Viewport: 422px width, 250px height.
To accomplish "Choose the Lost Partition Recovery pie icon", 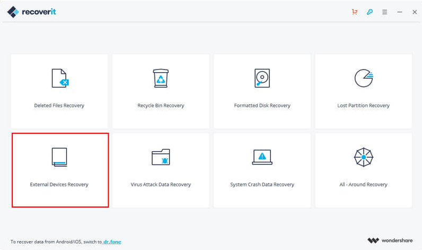I will pyautogui.click(x=363, y=78).
